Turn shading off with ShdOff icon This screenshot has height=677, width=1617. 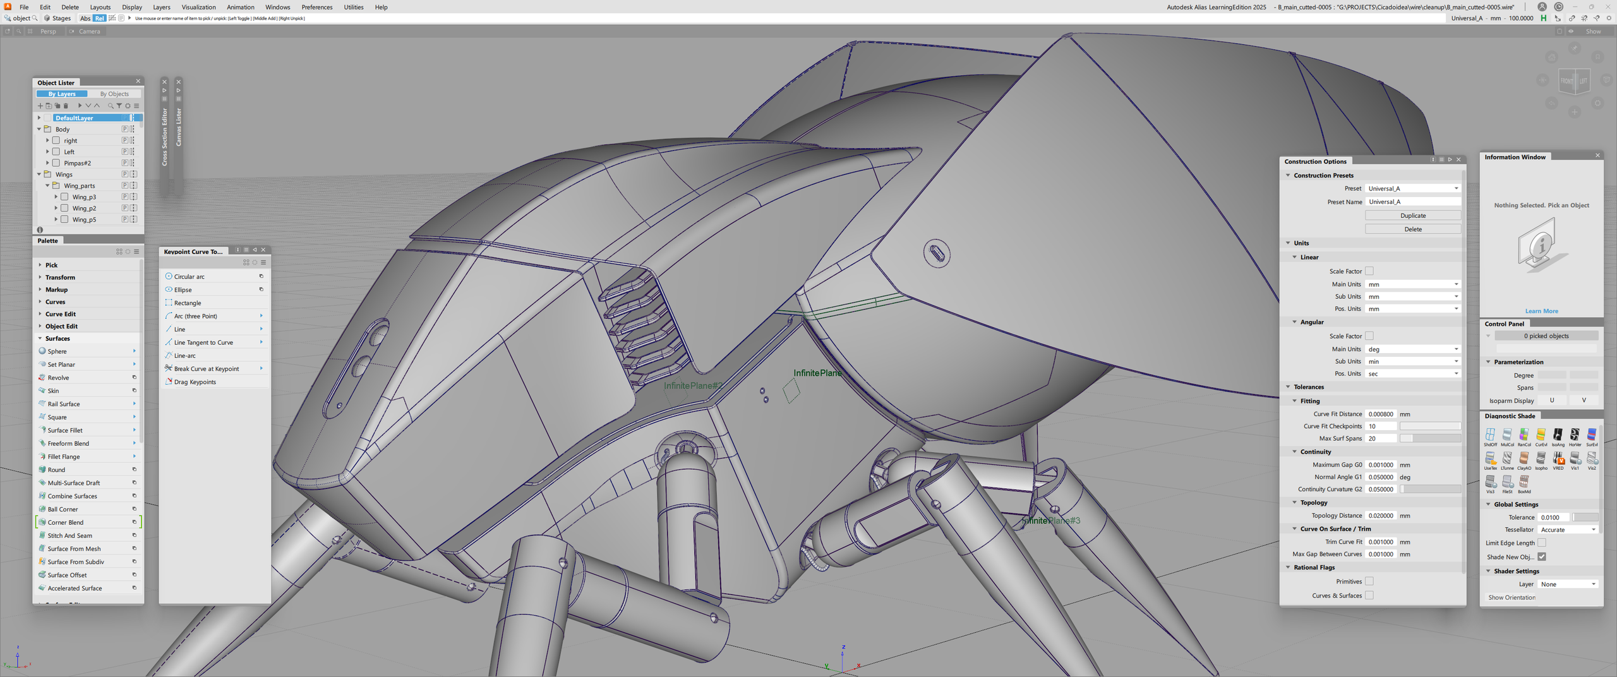(1491, 436)
